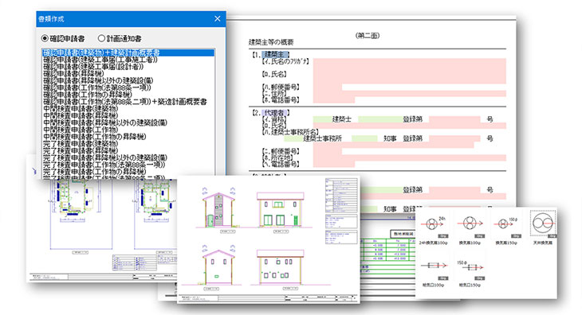
Task: Select the 計画通知書 radio button
Action: pos(101,38)
